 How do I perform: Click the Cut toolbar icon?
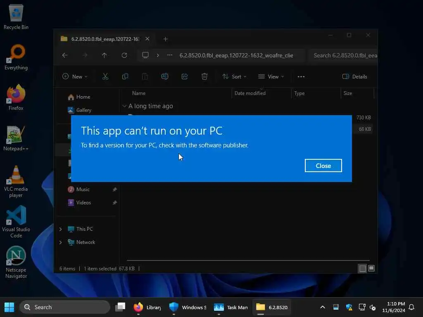pos(105,76)
